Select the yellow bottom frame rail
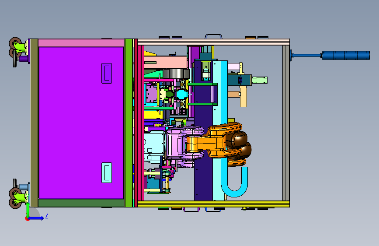 click(213, 204)
